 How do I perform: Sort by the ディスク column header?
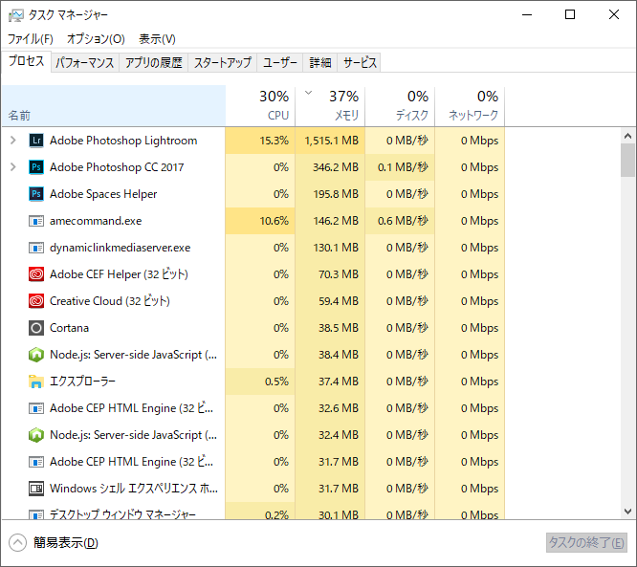[400, 105]
